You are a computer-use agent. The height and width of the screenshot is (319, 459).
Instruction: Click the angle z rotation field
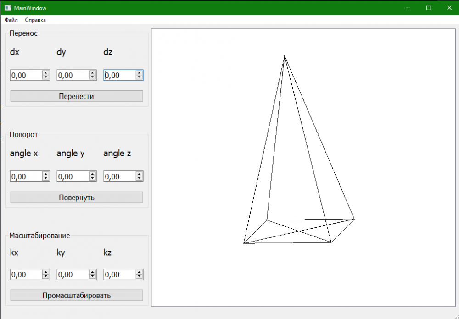(119, 176)
